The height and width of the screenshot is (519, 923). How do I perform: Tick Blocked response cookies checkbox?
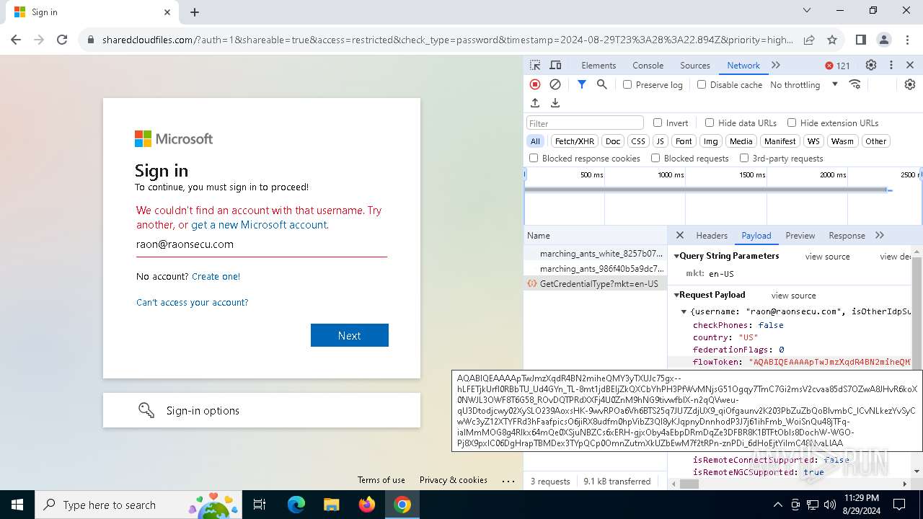tap(534, 158)
